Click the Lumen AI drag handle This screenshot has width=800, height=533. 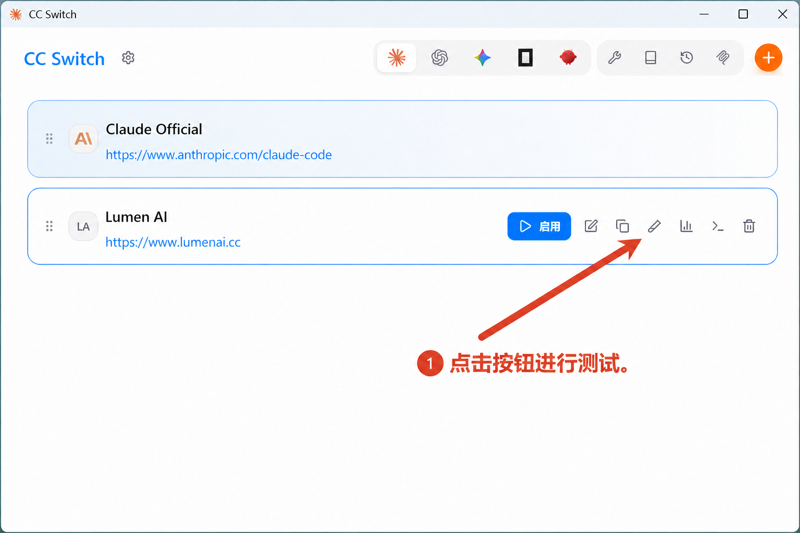click(49, 226)
